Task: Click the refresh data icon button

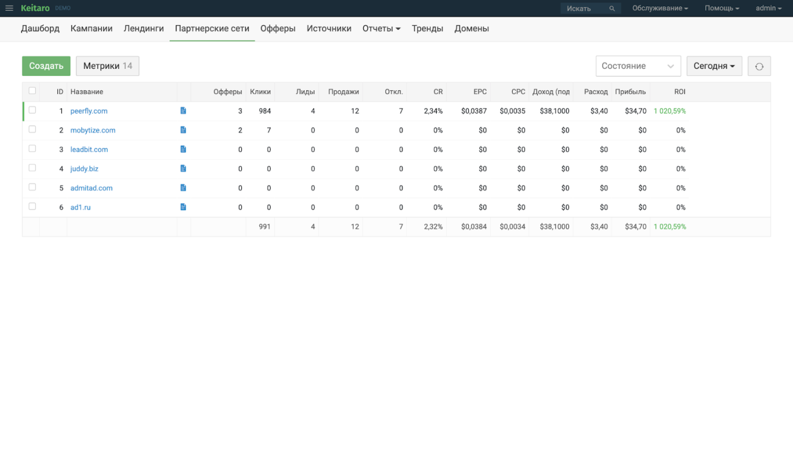Action: 759,66
